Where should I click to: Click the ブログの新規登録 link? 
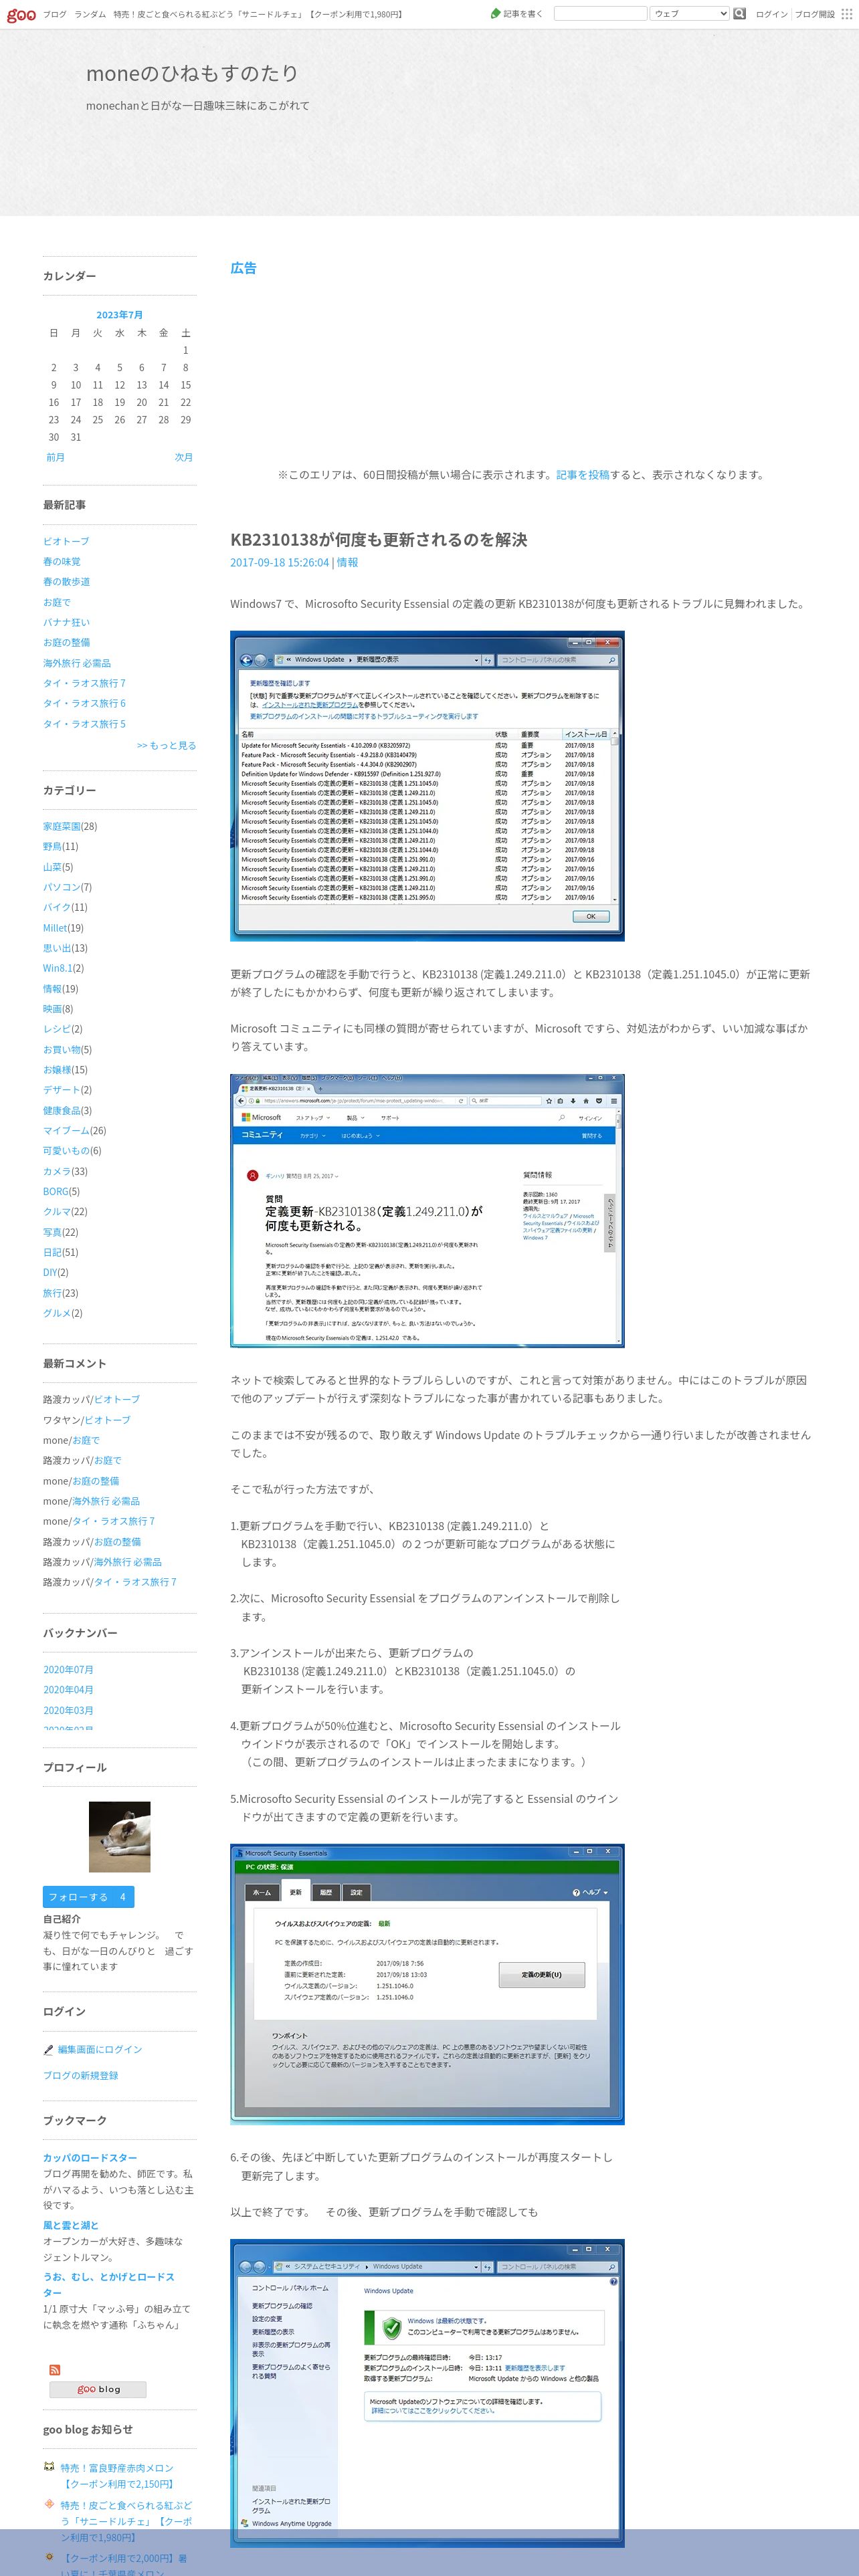pos(80,2075)
